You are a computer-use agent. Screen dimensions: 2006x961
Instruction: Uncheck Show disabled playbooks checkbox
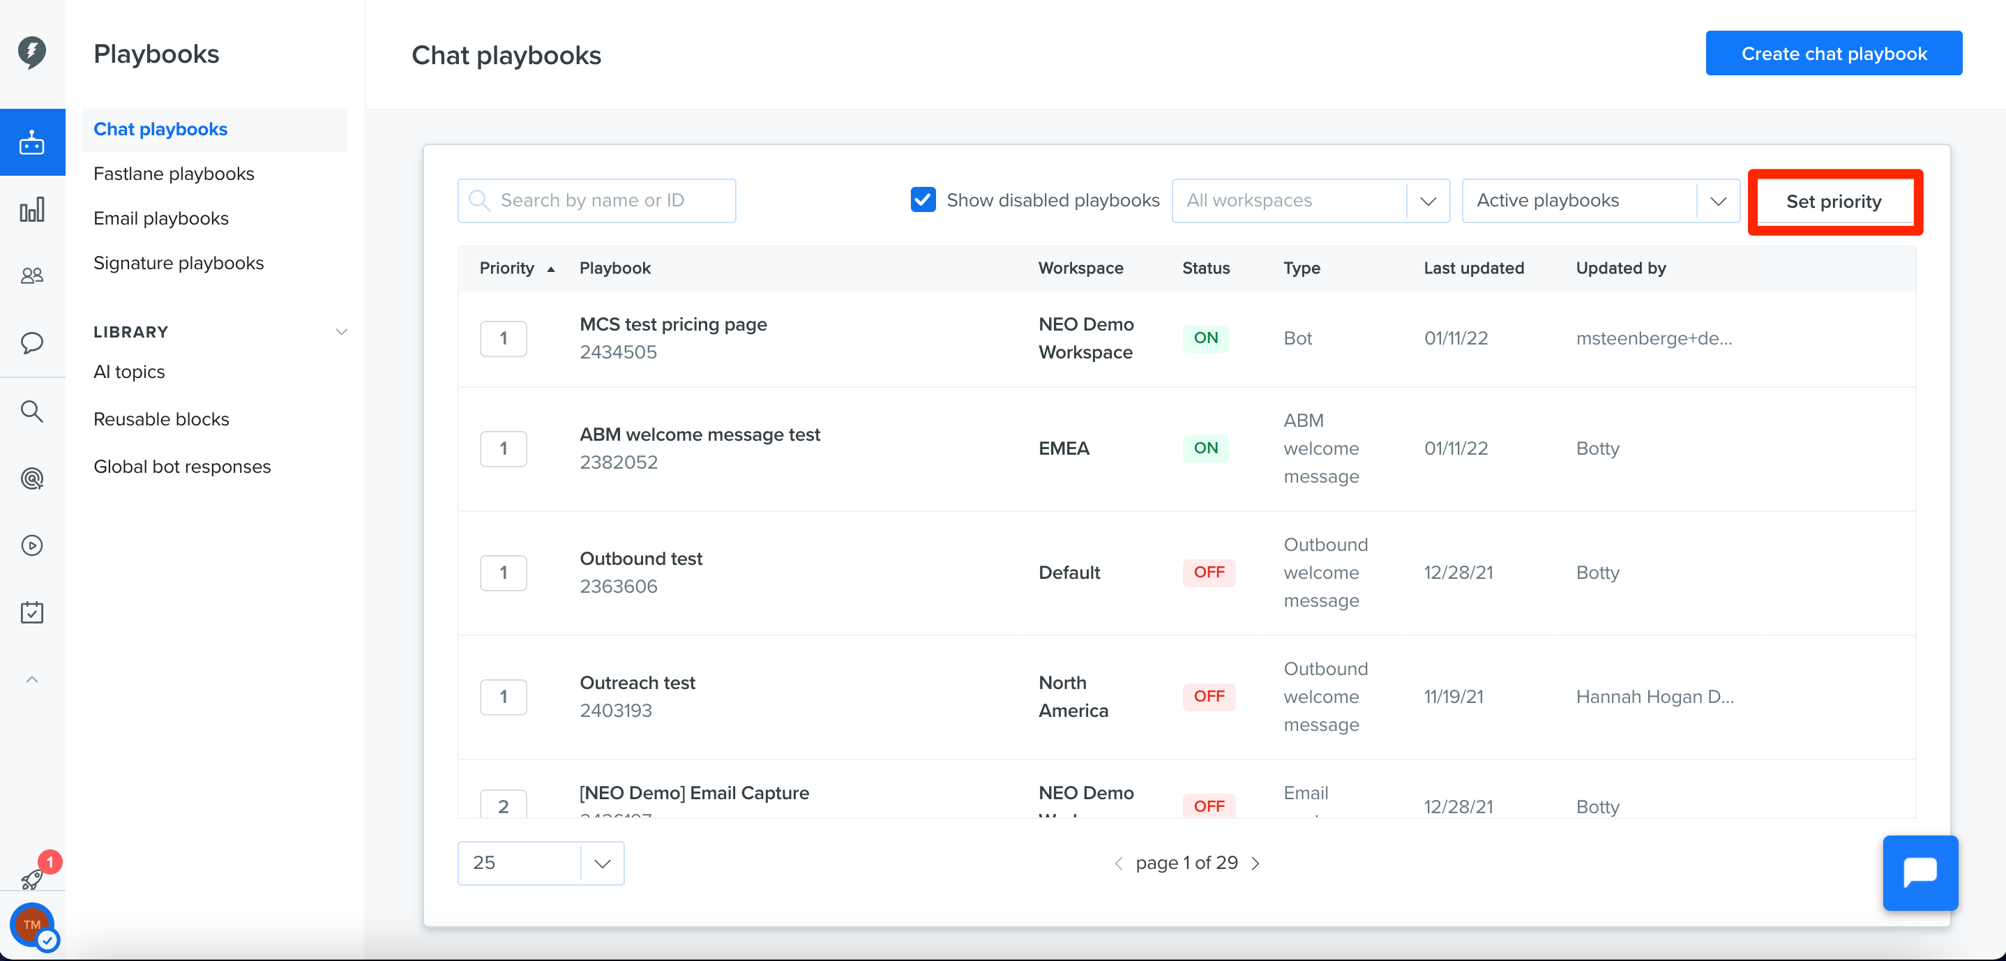point(923,200)
